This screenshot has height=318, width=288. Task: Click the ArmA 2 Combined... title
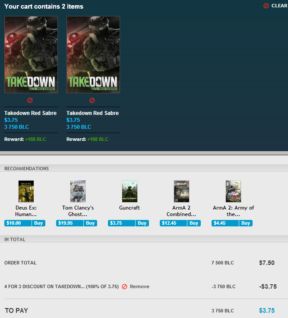[x=181, y=211]
